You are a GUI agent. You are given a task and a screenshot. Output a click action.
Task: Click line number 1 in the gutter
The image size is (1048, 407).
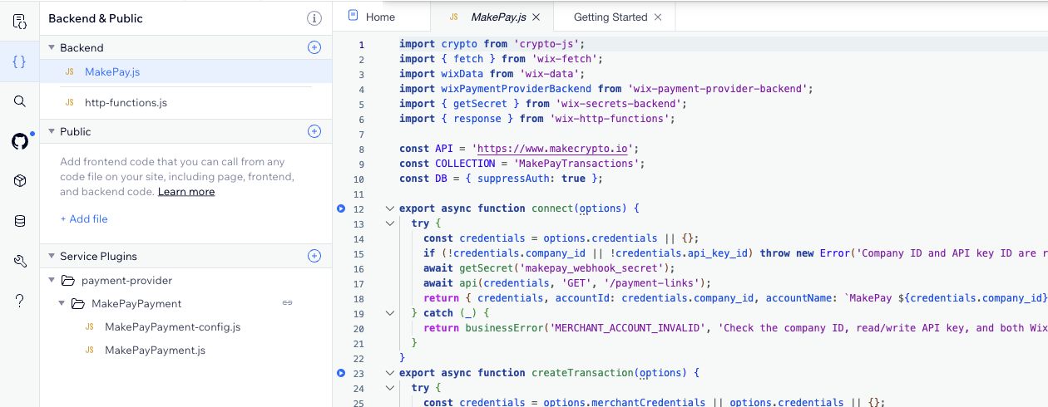361,44
